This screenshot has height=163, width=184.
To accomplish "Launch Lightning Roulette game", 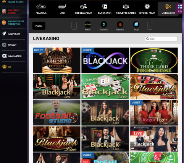I will tap(56, 60).
